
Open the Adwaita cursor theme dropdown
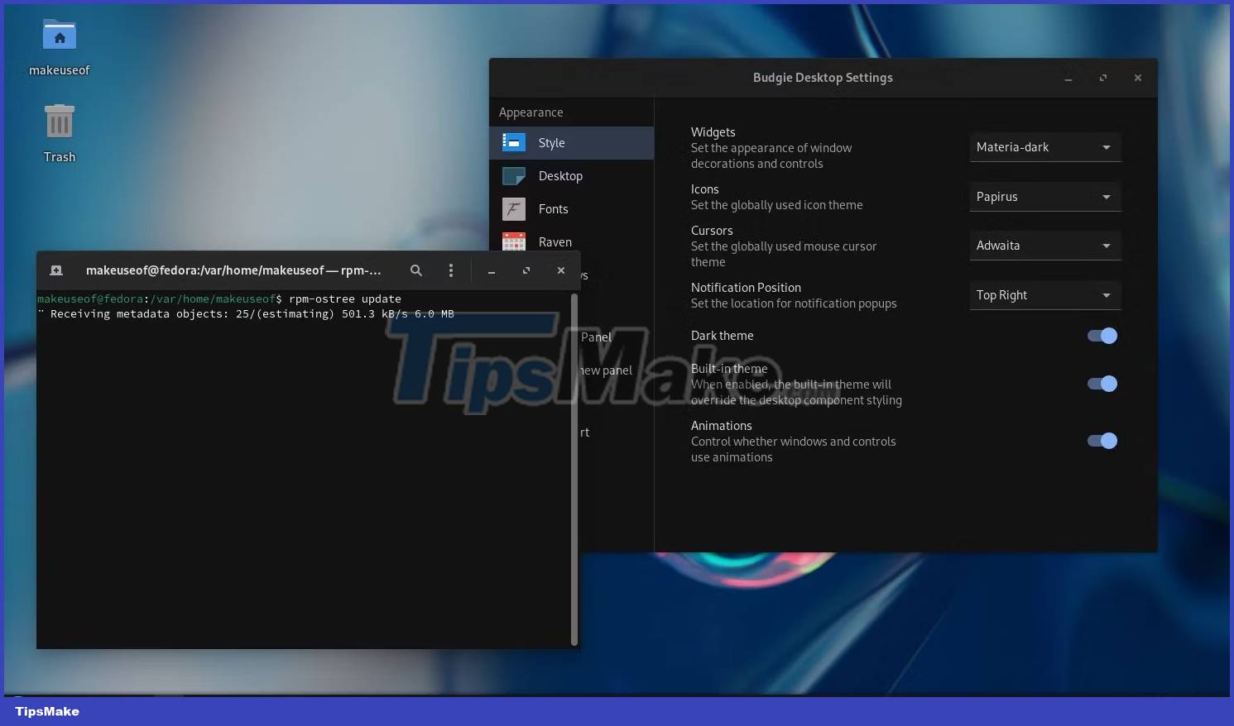tap(1044, 245)
